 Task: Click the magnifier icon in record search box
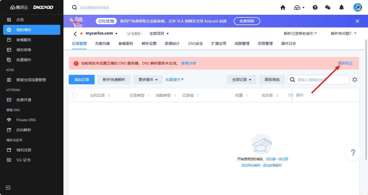point(292,80)
